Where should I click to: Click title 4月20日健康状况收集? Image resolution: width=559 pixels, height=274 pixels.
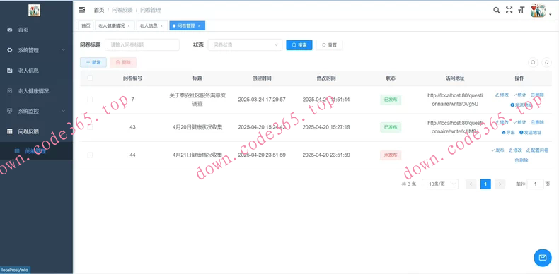coord(197,127)
